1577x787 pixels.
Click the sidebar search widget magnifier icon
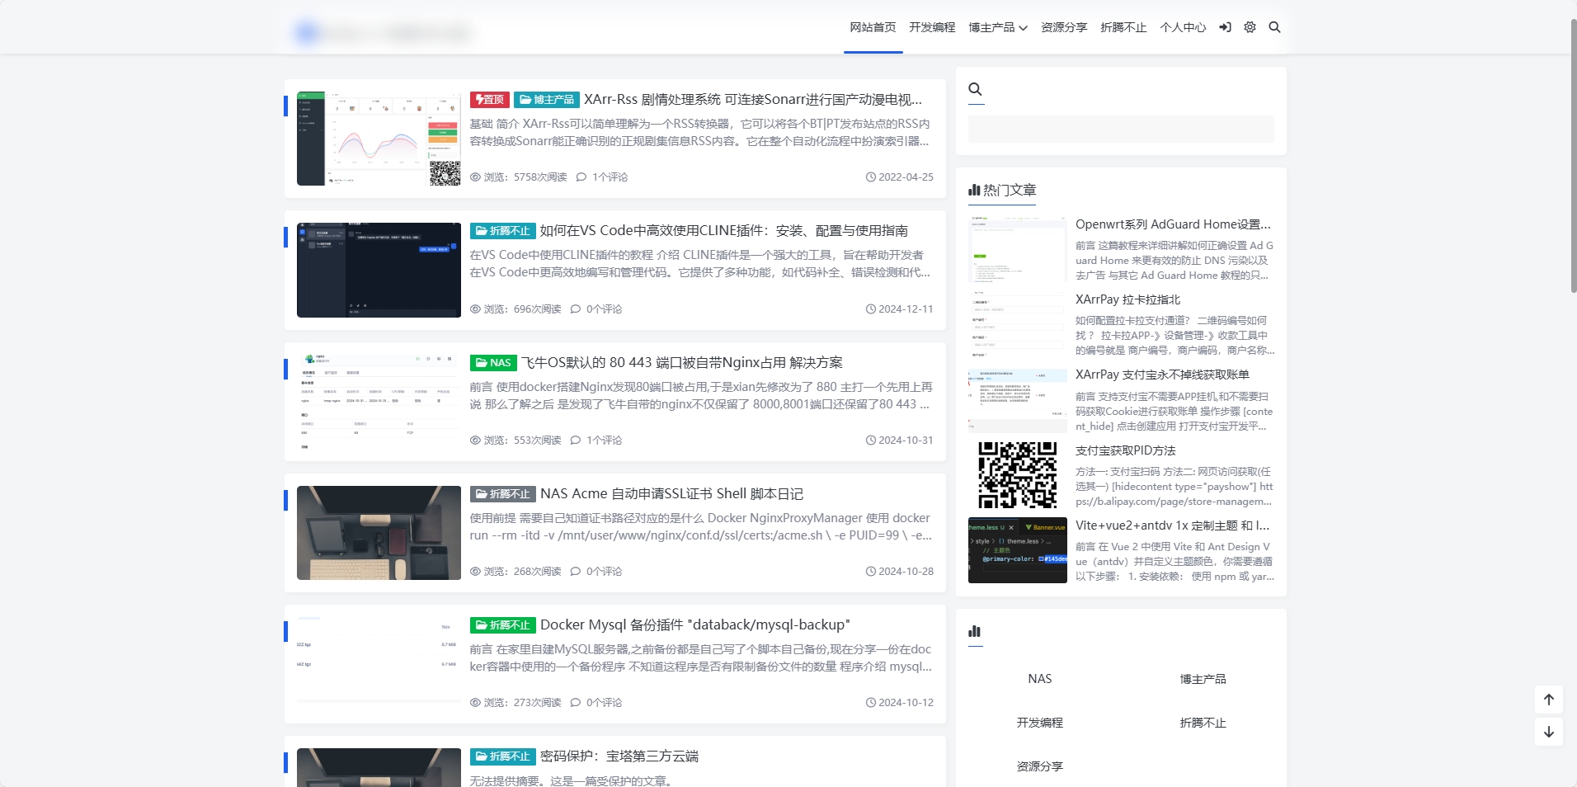coord(975,89)
